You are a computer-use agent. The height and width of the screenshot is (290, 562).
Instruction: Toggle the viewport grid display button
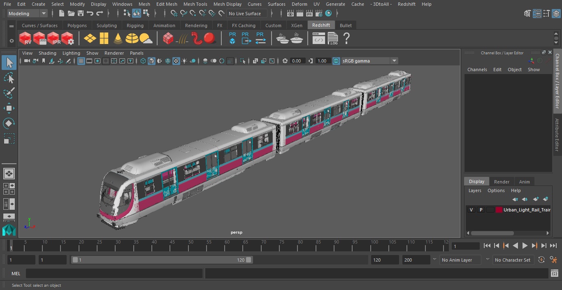tap(81, 61)
